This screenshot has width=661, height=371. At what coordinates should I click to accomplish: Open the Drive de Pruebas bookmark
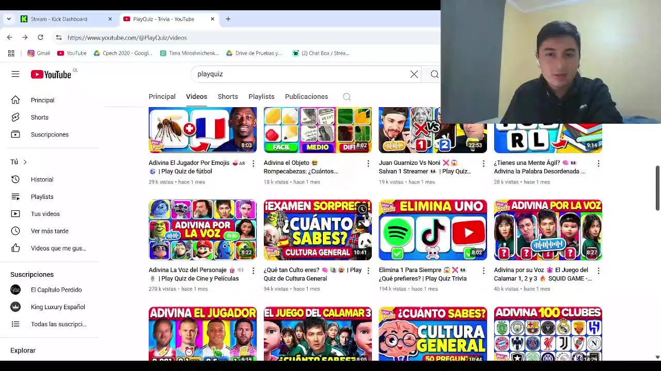tap(254, 53)
